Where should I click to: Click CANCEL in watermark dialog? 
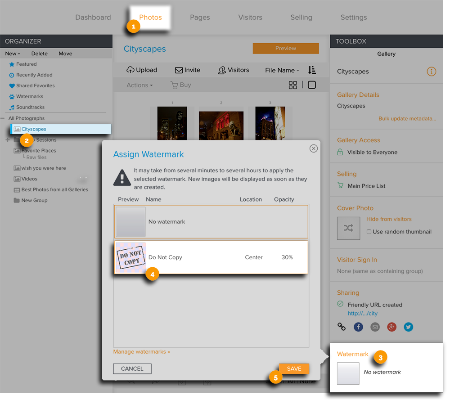coord(132,369)
